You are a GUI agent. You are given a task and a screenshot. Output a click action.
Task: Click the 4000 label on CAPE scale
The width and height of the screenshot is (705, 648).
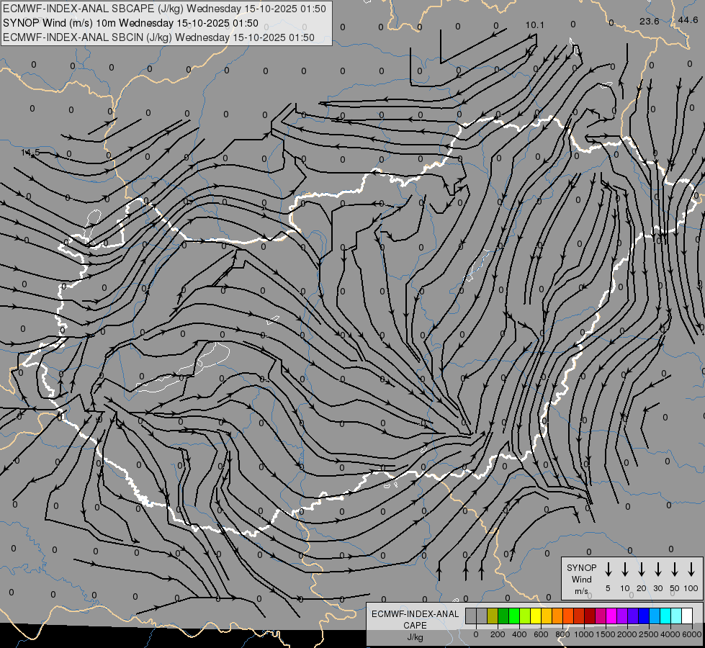click(670, 634)
